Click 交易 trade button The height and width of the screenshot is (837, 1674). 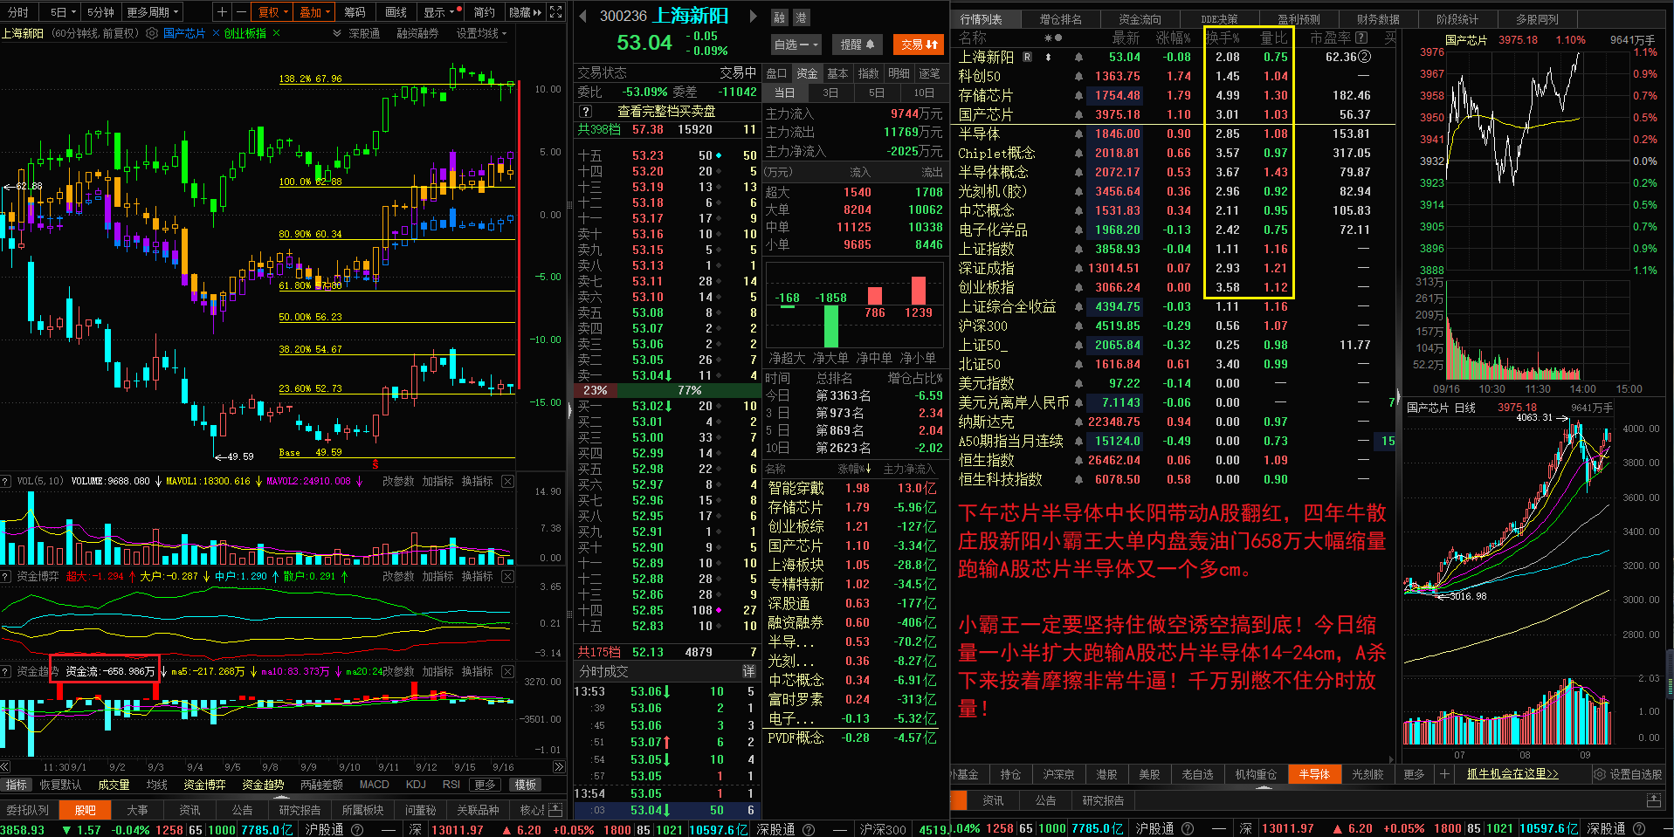point(920,45)
